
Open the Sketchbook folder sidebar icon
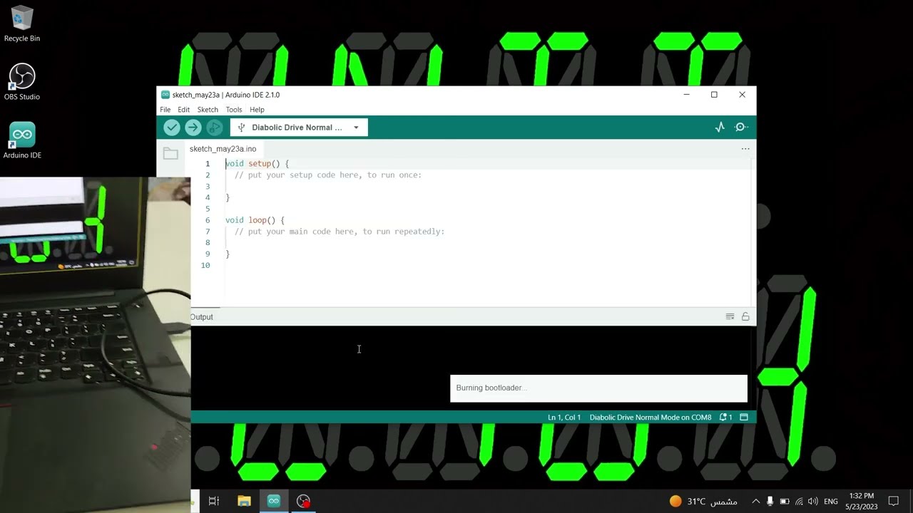click(170, 153)
